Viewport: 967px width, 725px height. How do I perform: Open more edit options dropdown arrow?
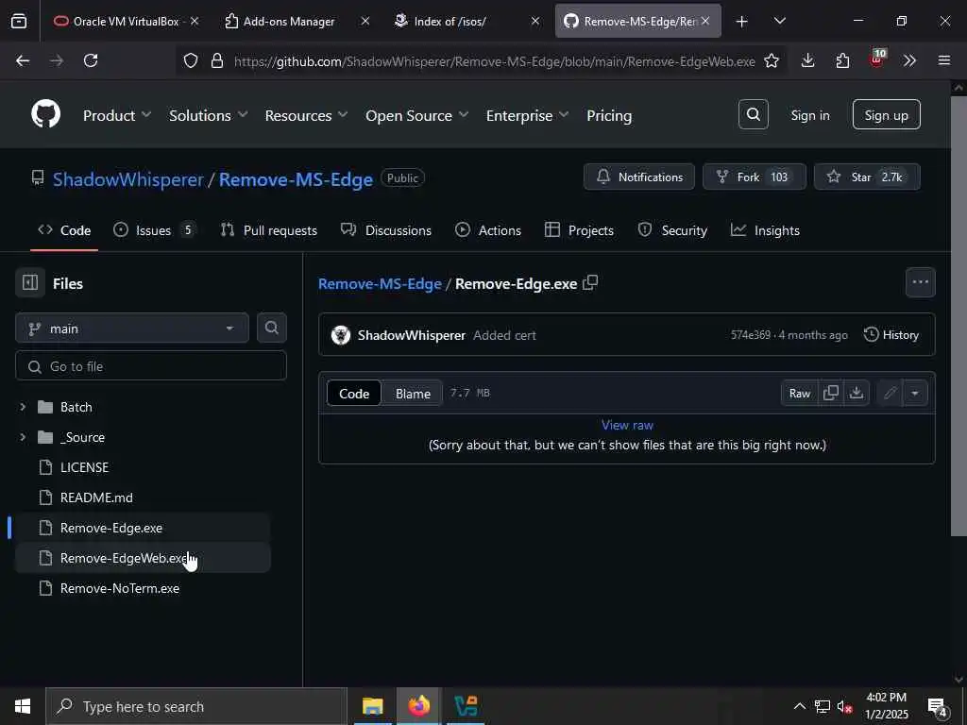point(915,393)
